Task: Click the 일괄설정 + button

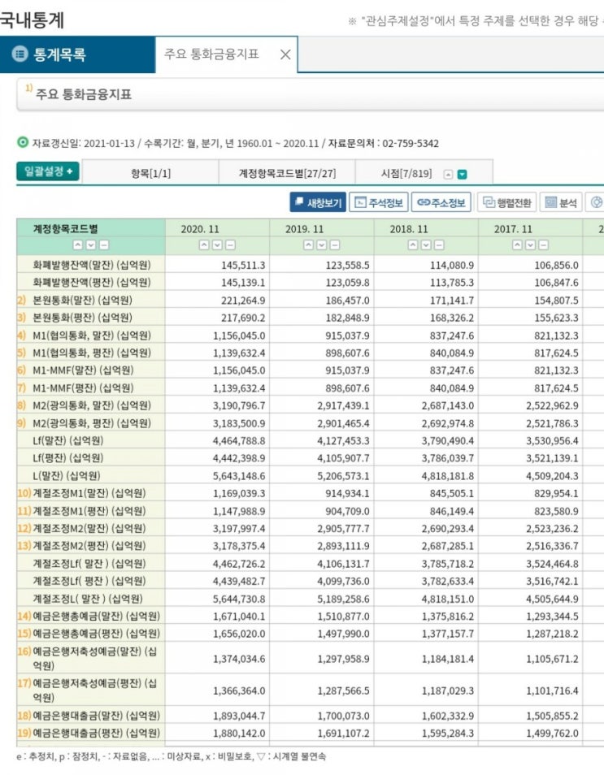Action: coord(48,171)
